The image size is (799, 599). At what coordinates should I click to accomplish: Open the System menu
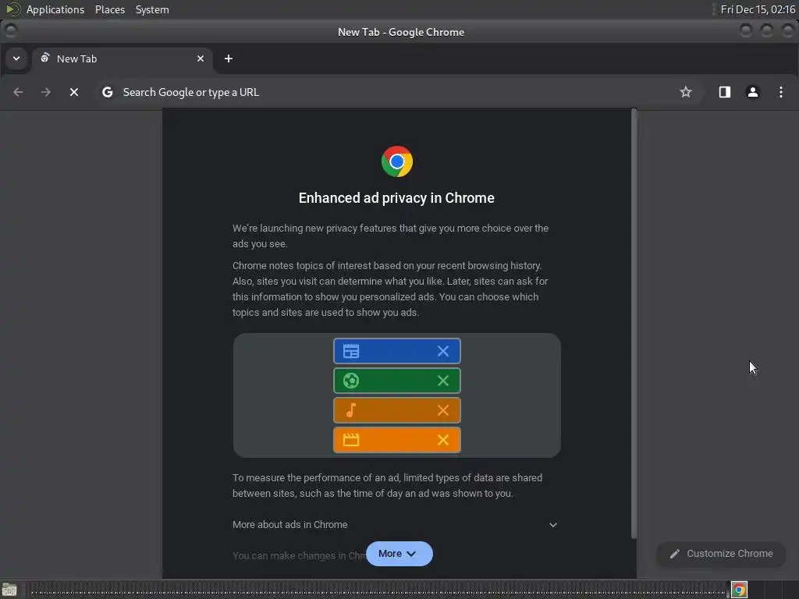coord(152,9)
